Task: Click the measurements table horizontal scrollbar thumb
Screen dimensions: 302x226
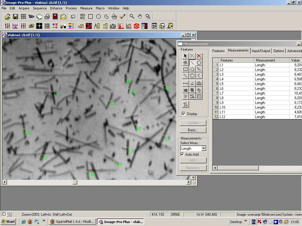Action: 238,168
